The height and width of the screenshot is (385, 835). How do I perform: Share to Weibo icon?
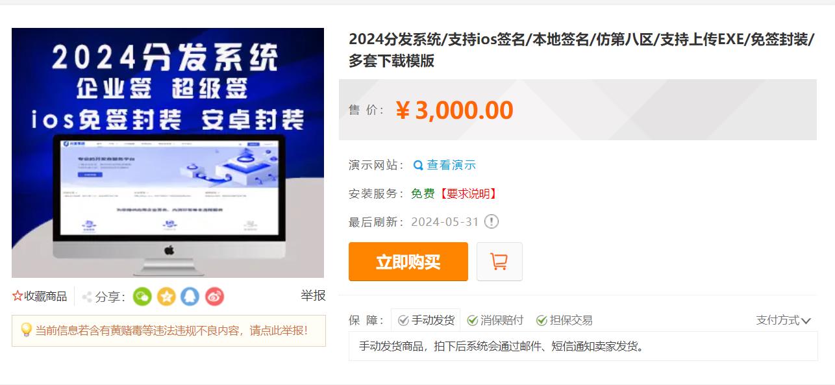tap(214, 297)
